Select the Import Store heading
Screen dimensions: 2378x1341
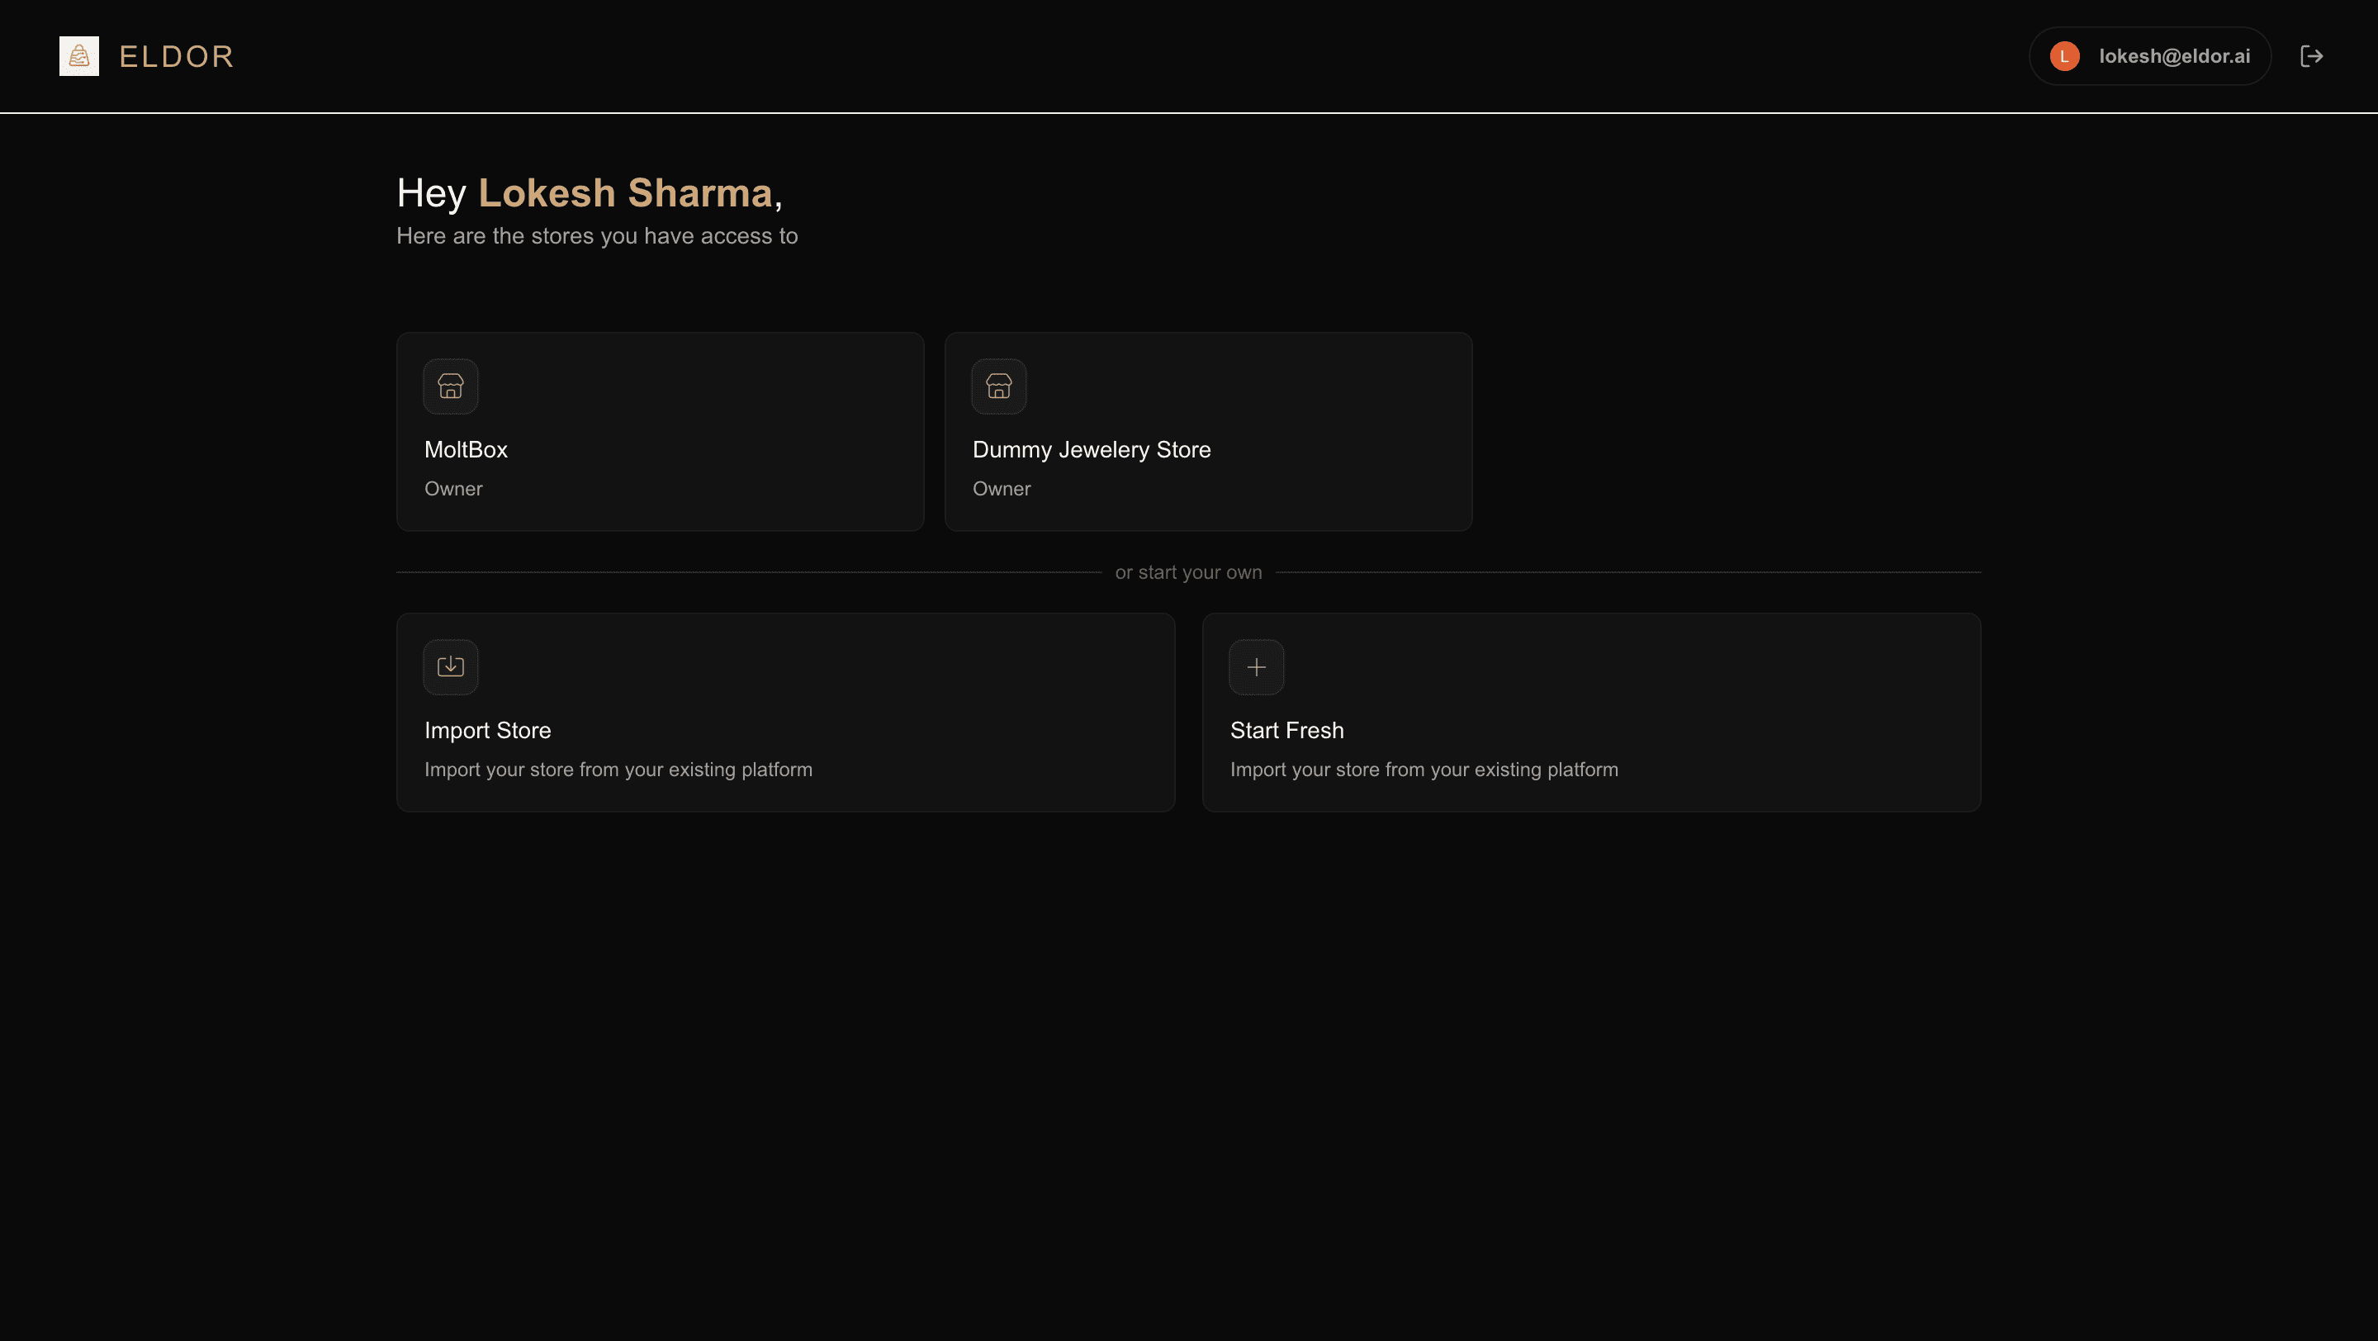click(x=487, y=730)
